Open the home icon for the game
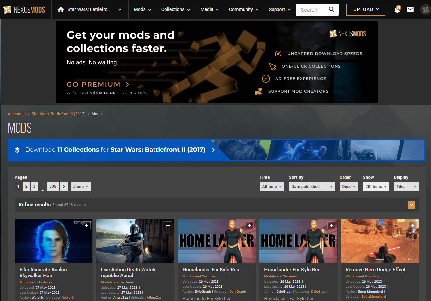This screenshot has width=431, height=301. 61,10
